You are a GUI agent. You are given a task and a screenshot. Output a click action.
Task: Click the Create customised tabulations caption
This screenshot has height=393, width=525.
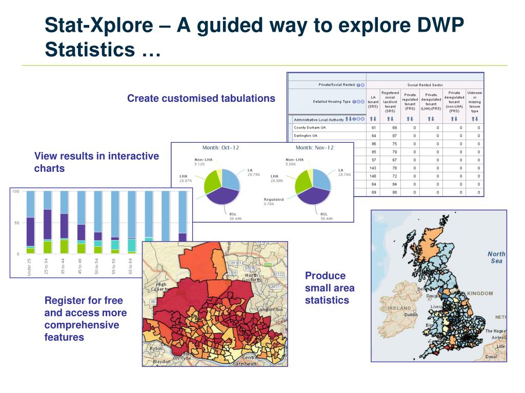pos(201,98)
